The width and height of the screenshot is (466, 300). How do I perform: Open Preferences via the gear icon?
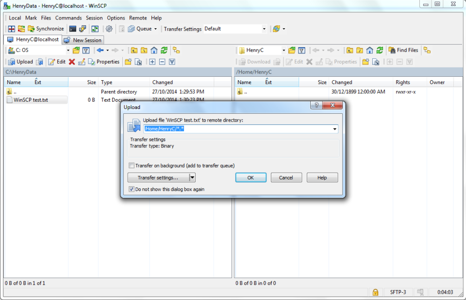(x=109, y=29)
